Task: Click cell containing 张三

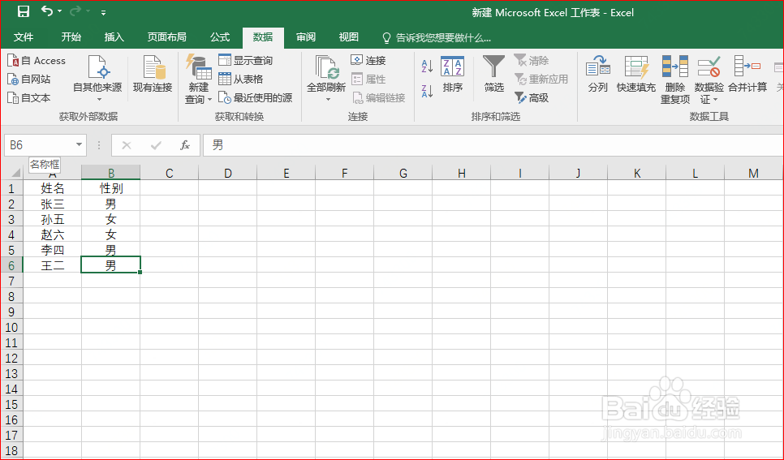Action: click(x=53, y=204)
